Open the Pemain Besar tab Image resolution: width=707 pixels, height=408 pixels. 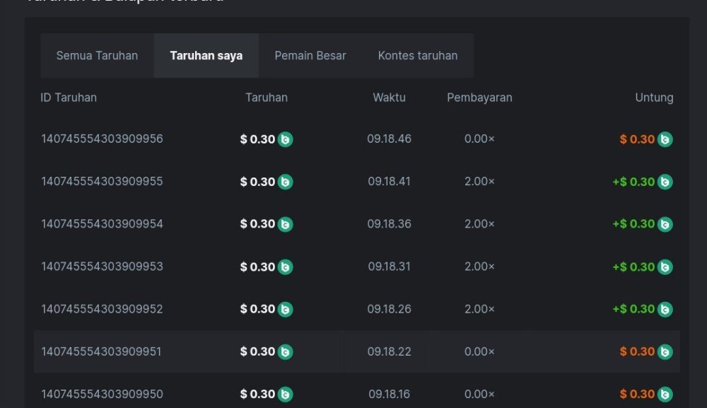[310, 55]
